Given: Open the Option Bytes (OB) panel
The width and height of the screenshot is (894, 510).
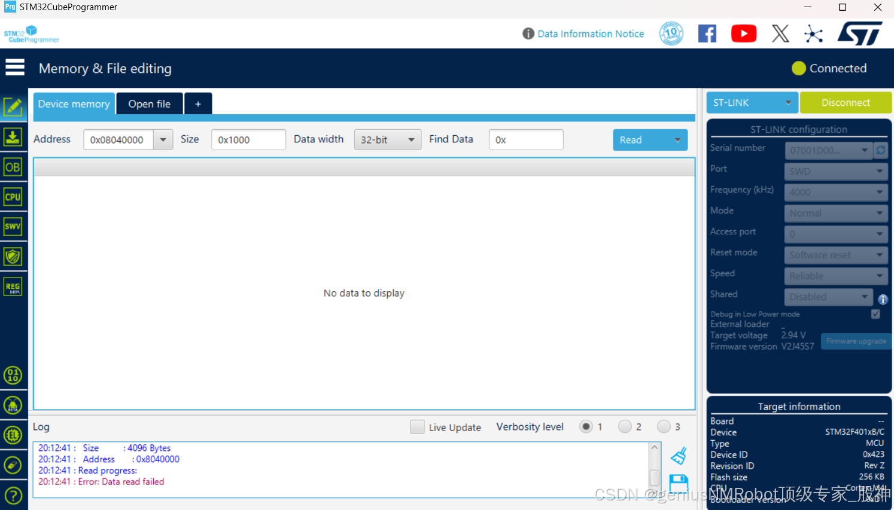Looking at the screenshot, I should point(13,167).
